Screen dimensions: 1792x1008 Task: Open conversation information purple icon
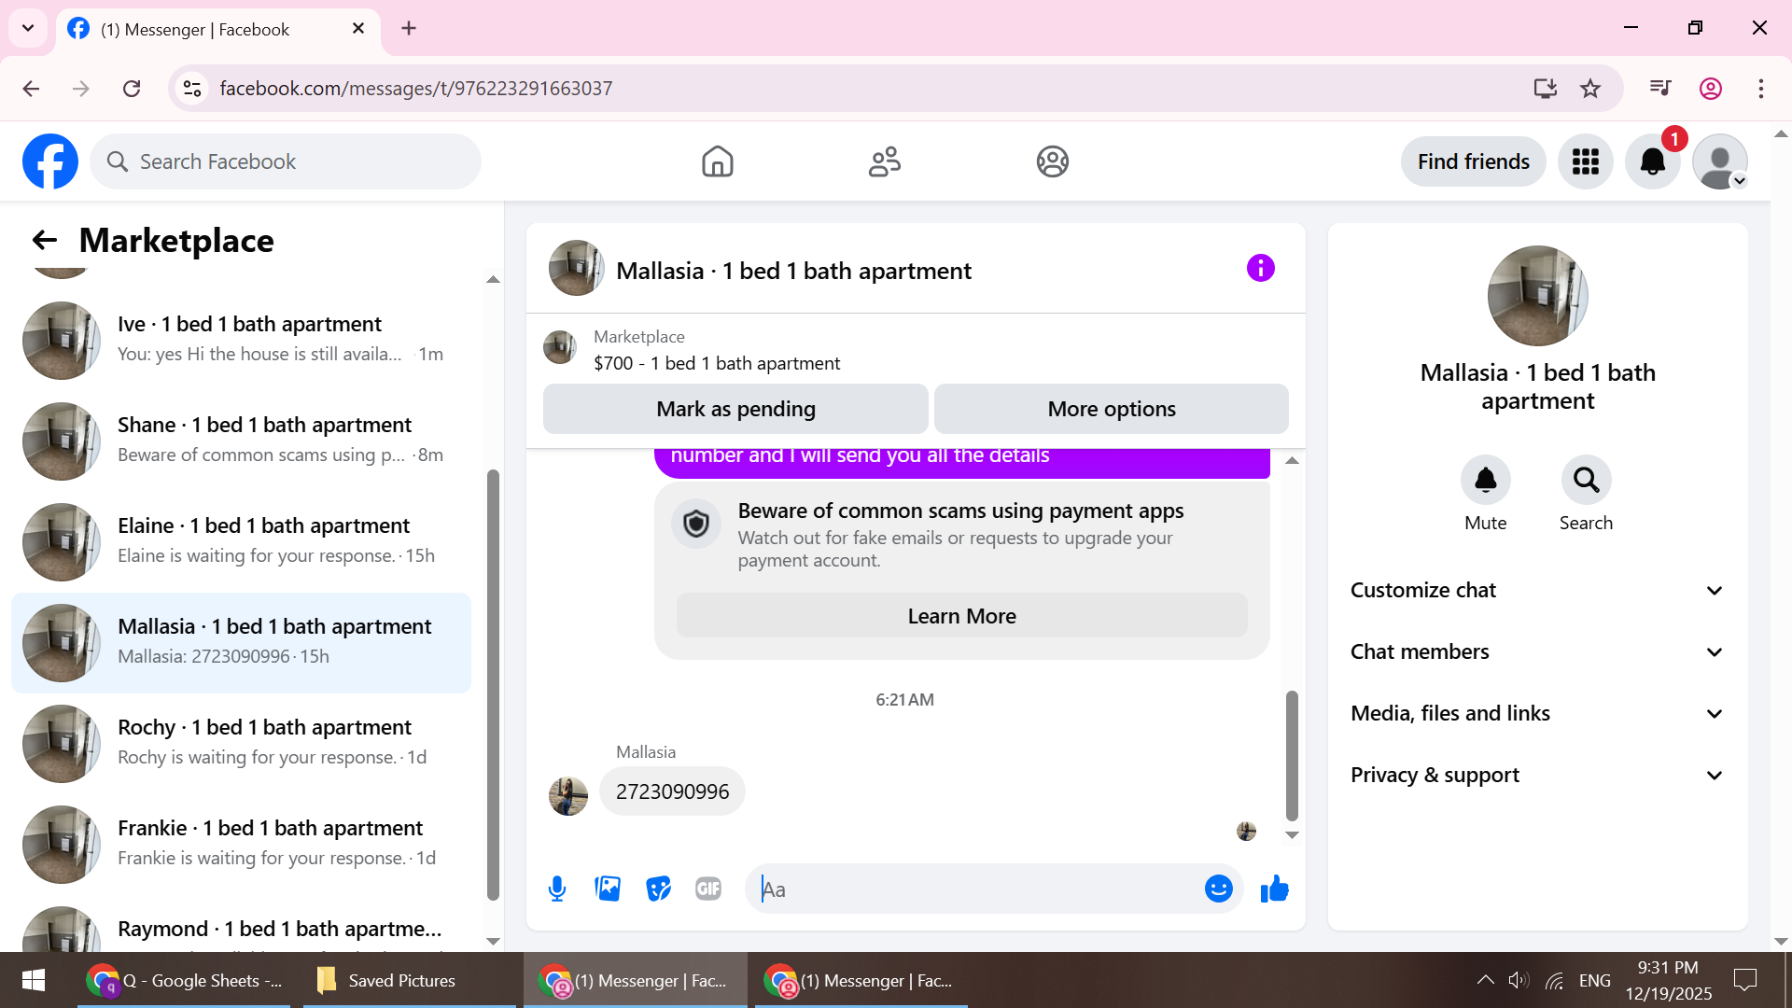[1260, 269]
